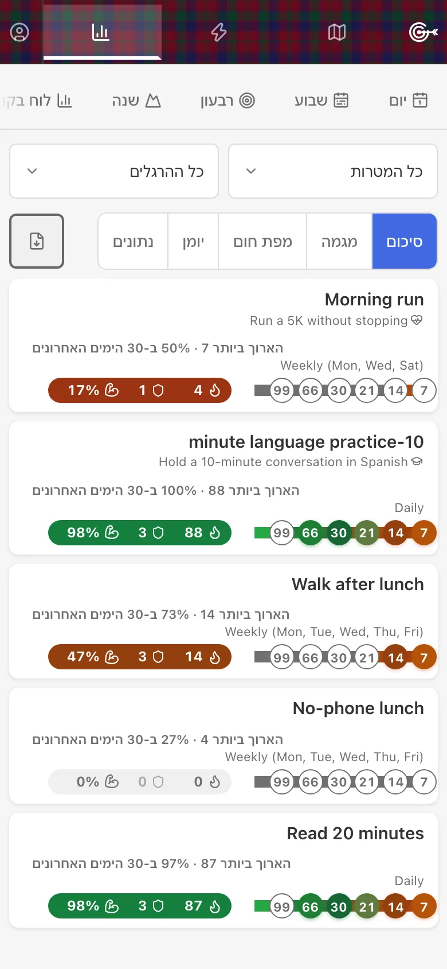Viewport: 447px width, 969px height.
Task: Switch to the שבוע week tab
Action: click(321, 100)
